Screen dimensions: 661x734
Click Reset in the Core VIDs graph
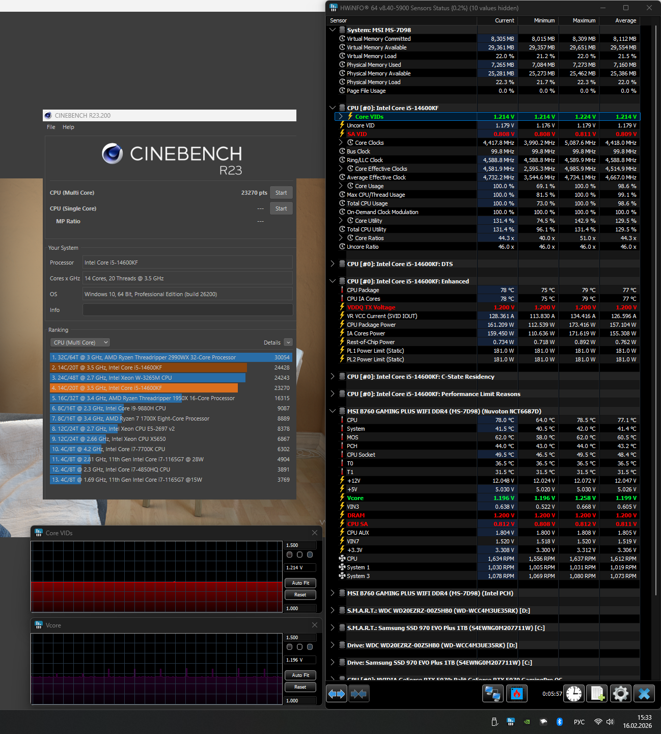click(x=300, y=595)
